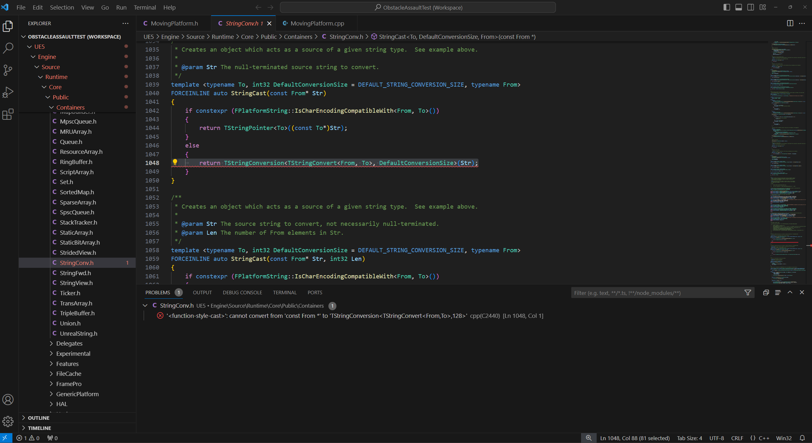Expand the Delegates folder

pyautogui.click(x=69, y=343)
